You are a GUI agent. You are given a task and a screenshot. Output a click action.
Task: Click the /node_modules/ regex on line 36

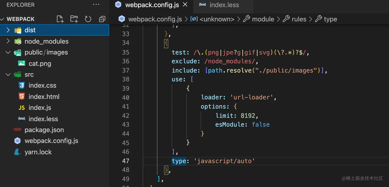click(x=230, y=61)
